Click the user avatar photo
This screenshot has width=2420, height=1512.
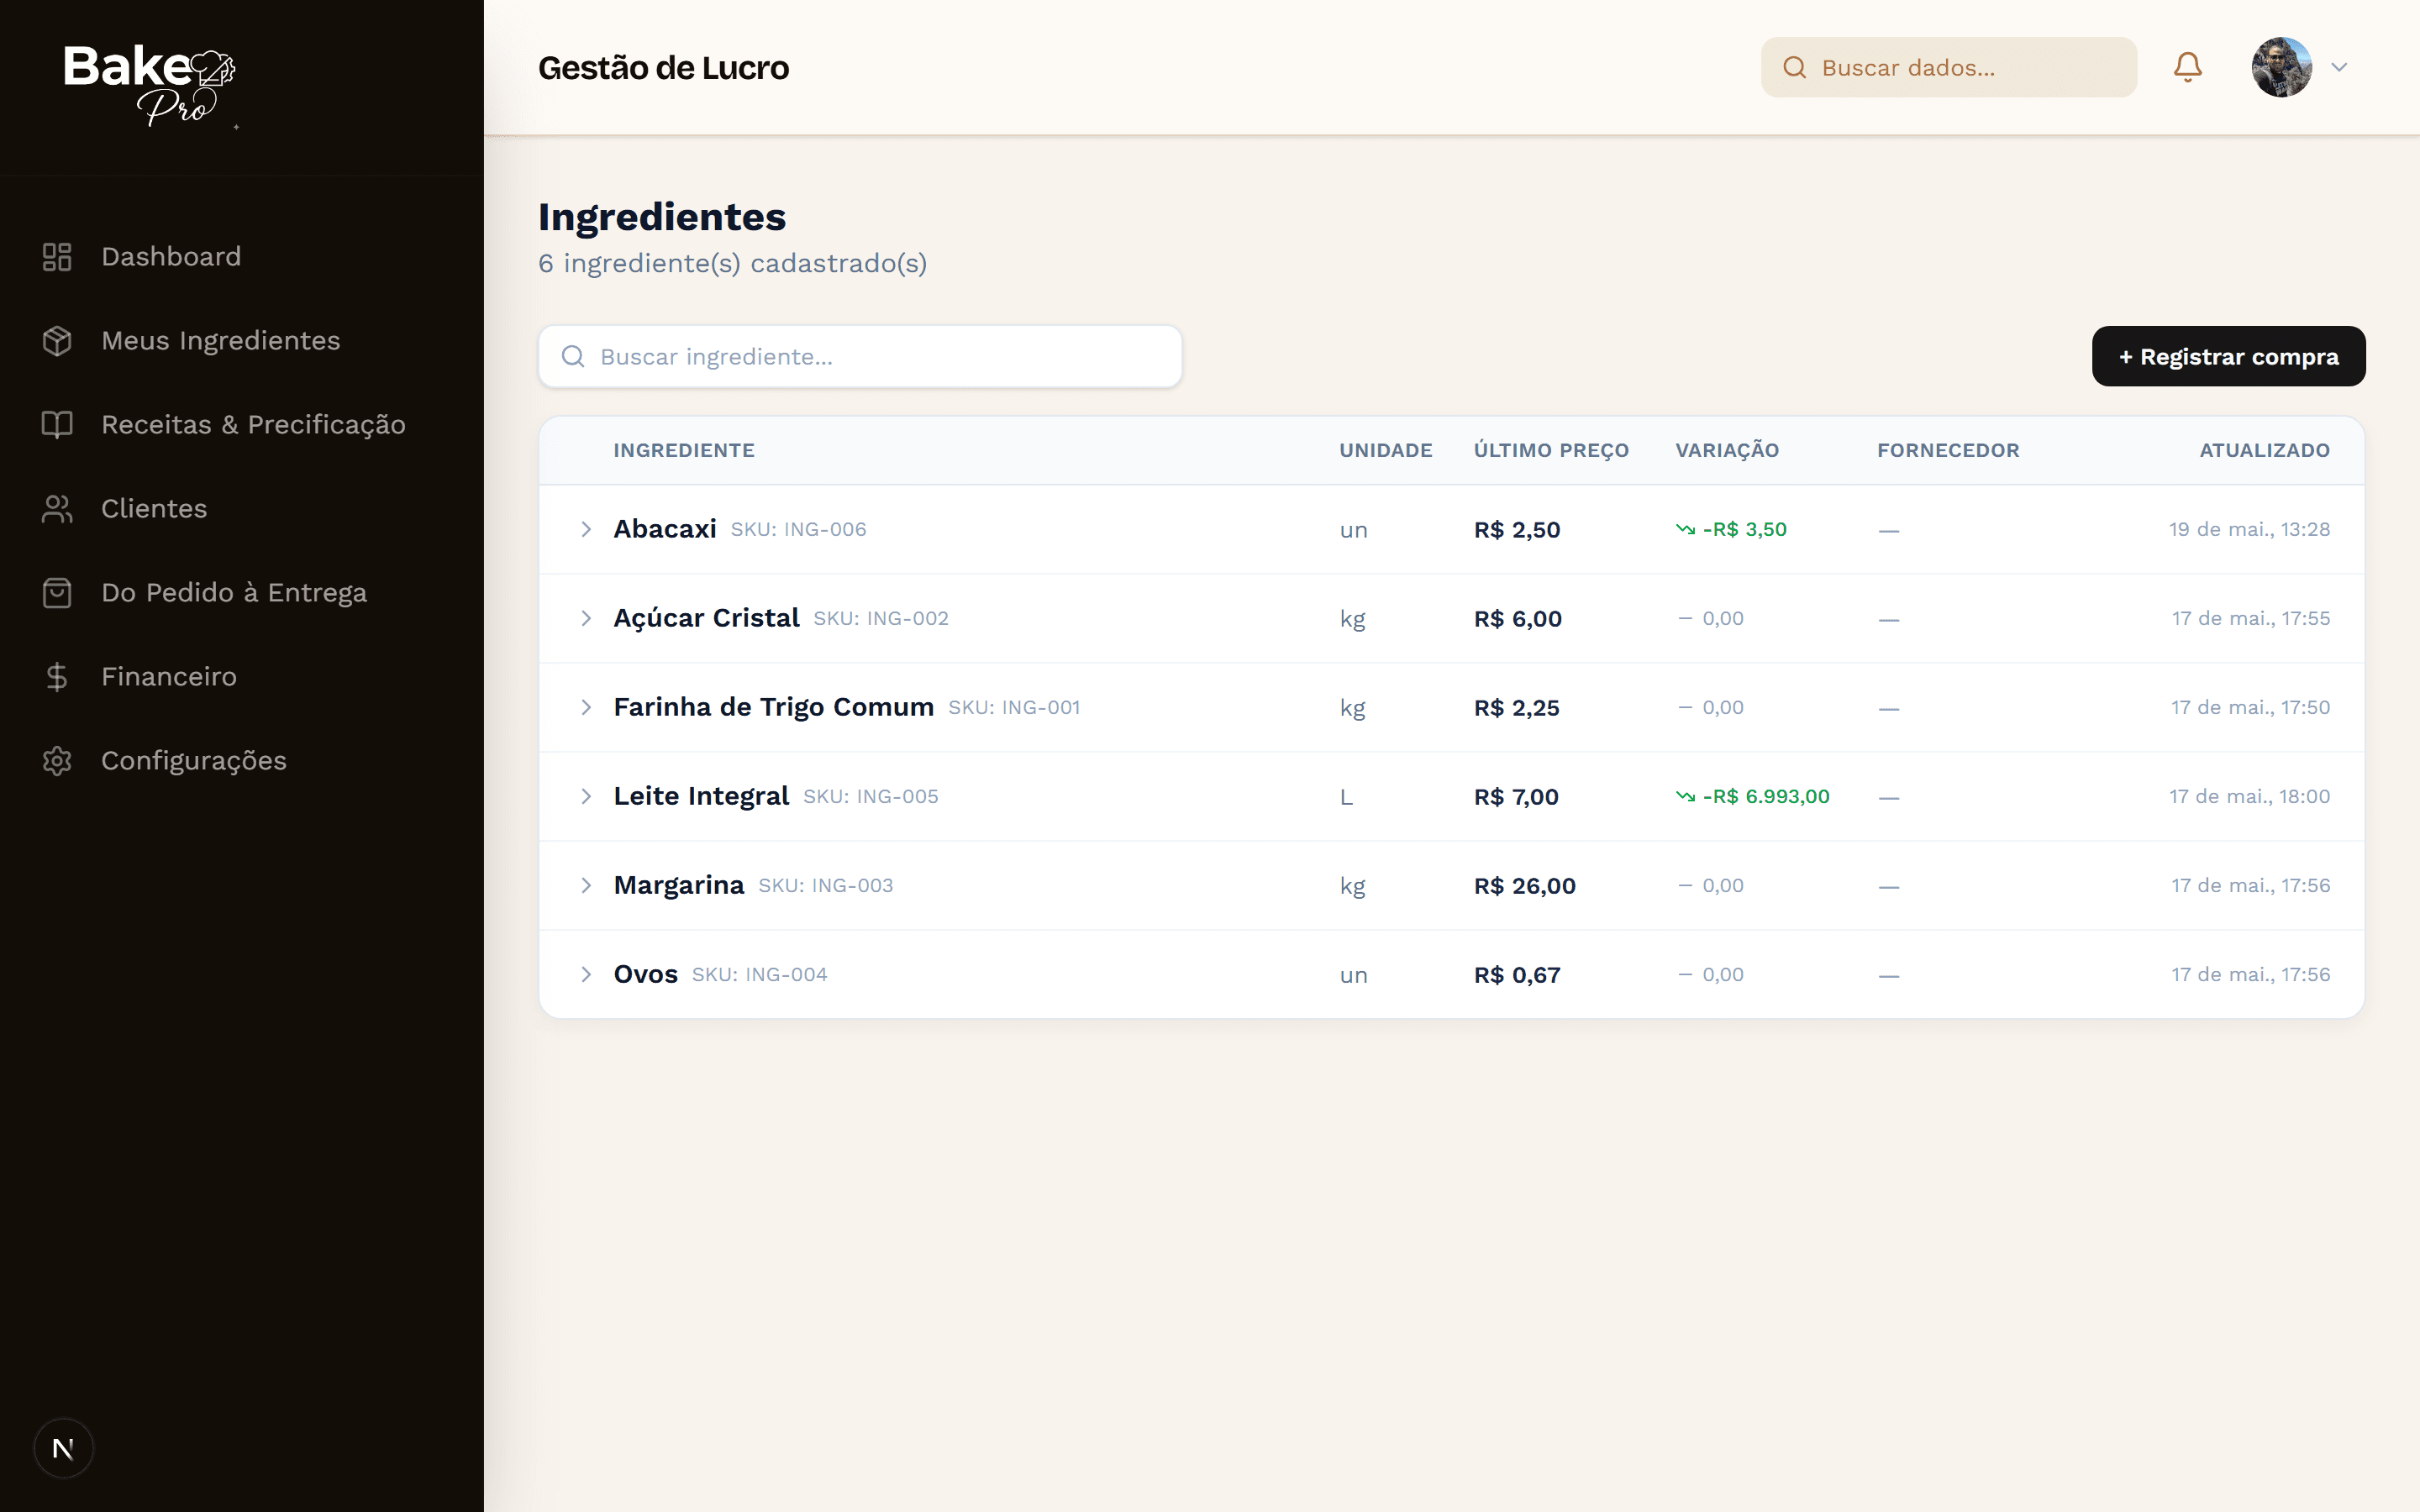(x=2281, y=67)
